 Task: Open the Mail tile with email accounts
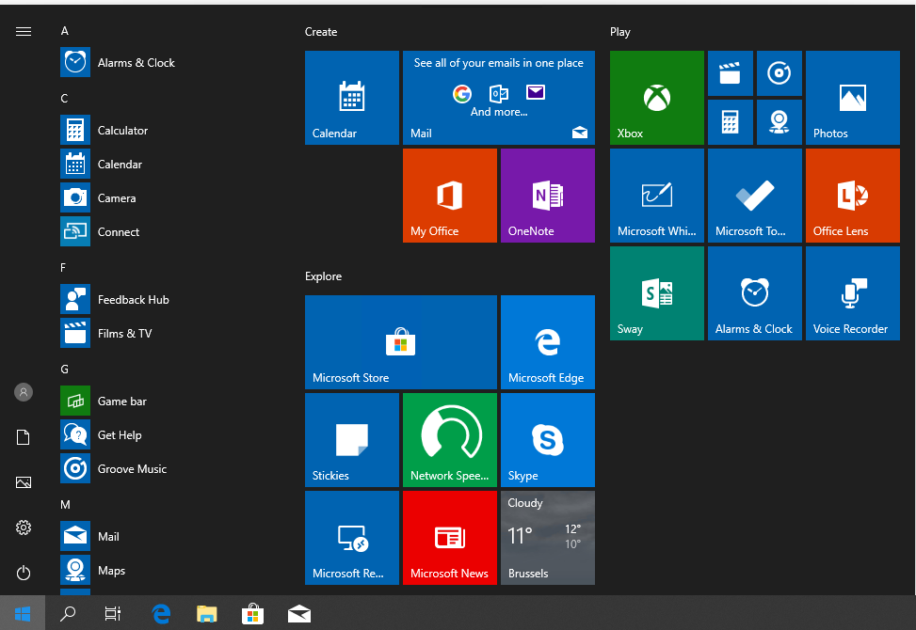point(499,98)
